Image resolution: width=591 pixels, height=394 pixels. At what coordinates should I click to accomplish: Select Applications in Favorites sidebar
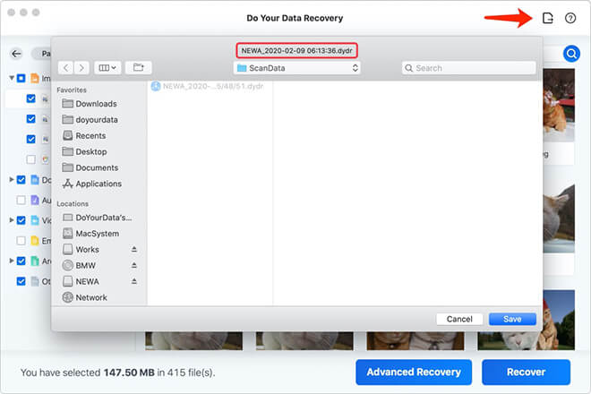tap(98, 184)
